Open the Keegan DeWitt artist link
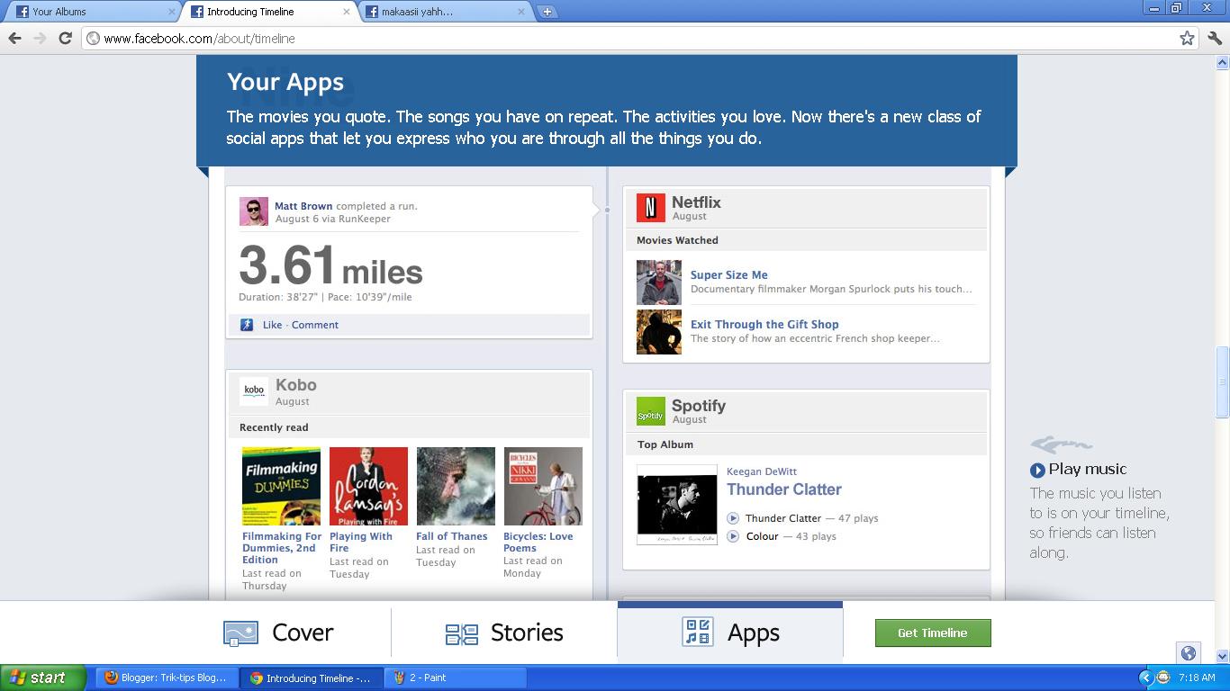1230x691 pixels. (762, 471)
